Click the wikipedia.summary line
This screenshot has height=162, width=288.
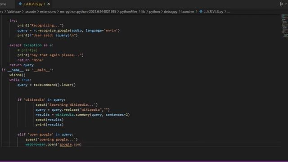click(x=82, y=115)
